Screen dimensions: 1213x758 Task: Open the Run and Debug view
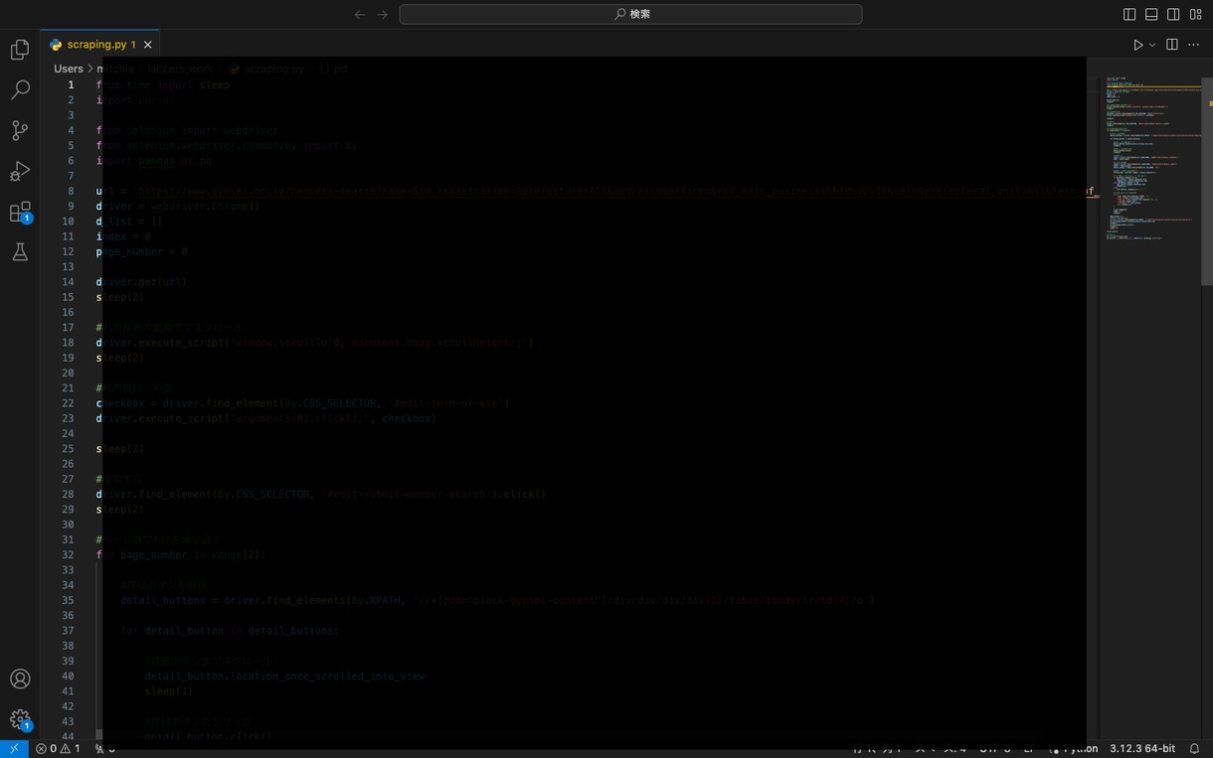pyautogui.click(x=20, y=171)
